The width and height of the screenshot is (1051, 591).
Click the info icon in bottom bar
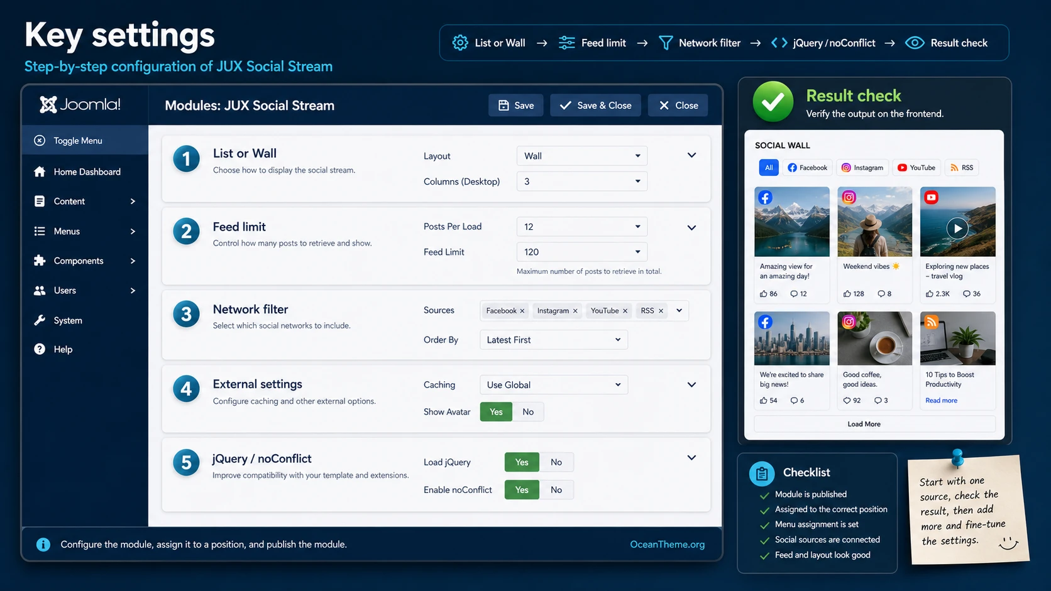[x=43, y=545]
